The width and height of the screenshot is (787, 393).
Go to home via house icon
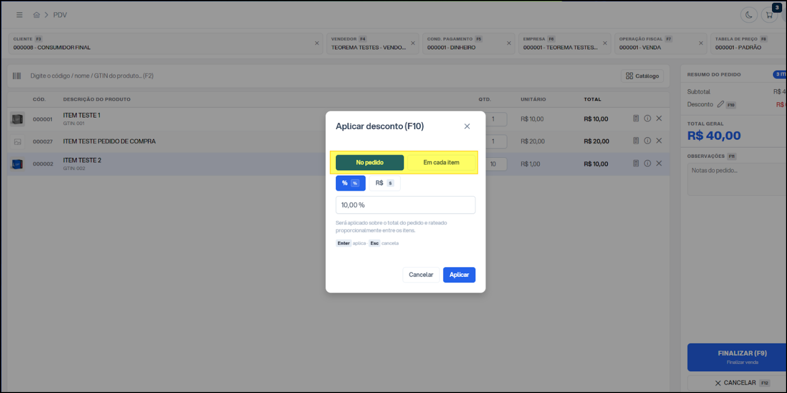coord(37,15)
